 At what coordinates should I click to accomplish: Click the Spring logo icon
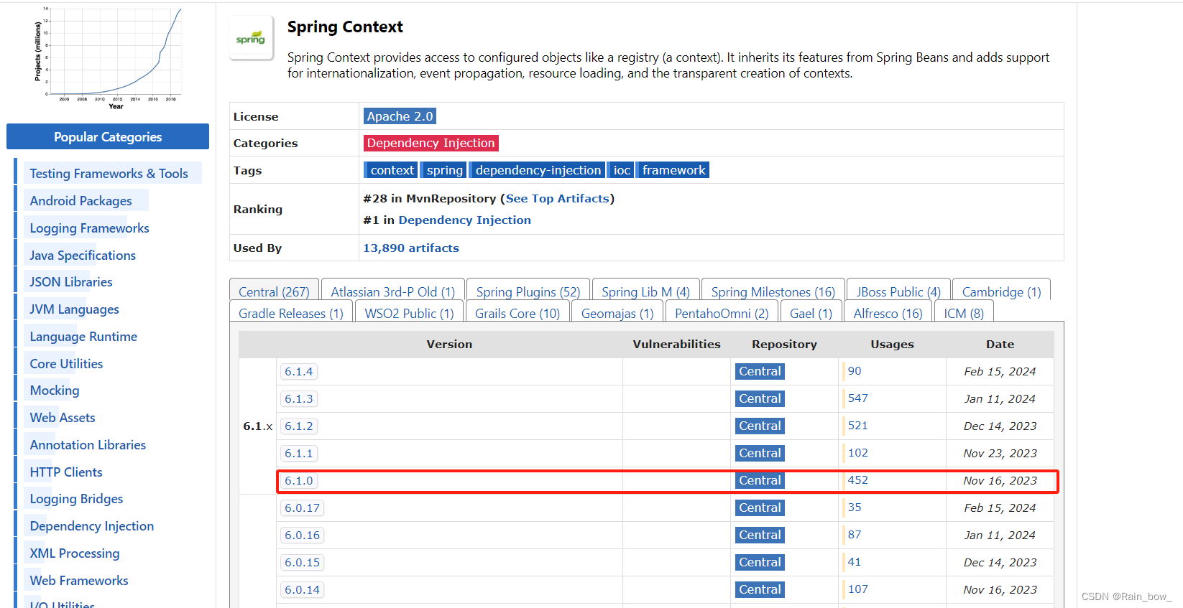pyautogui.click(x=251, y=39)
